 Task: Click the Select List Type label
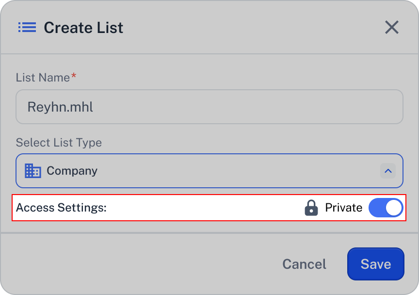[x=59, y=142]
